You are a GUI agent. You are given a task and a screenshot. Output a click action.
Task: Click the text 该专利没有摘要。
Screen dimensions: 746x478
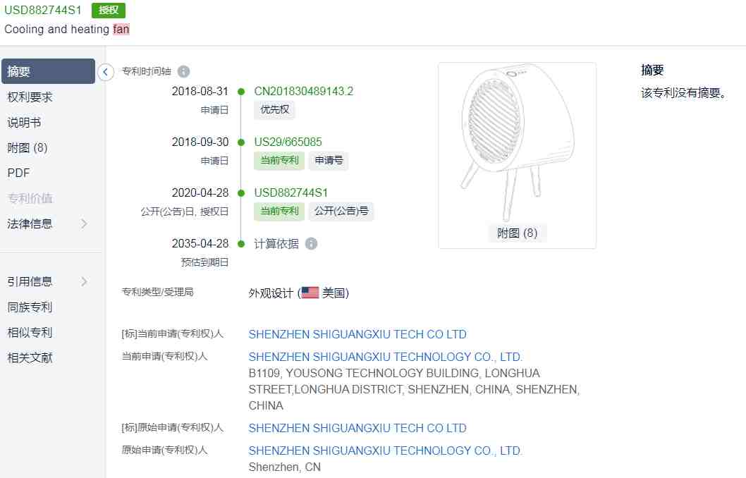[683, 93]
